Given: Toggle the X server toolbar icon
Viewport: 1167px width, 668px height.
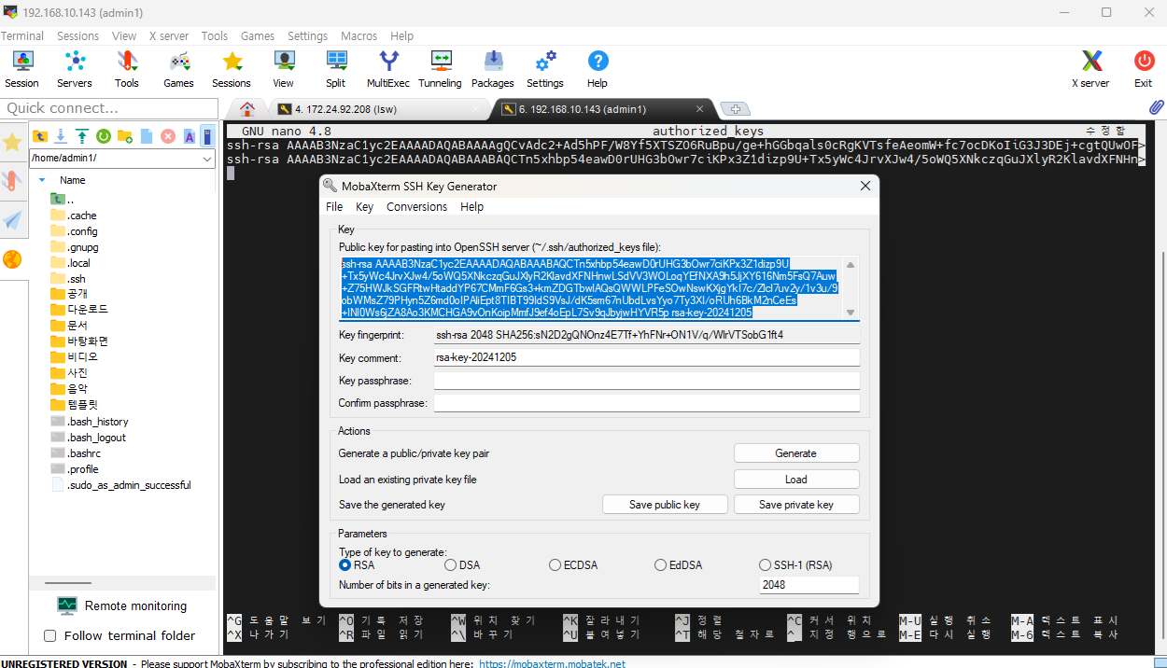Looking at the screenshot, I should pyautogui.click(x=1090, y=69).
